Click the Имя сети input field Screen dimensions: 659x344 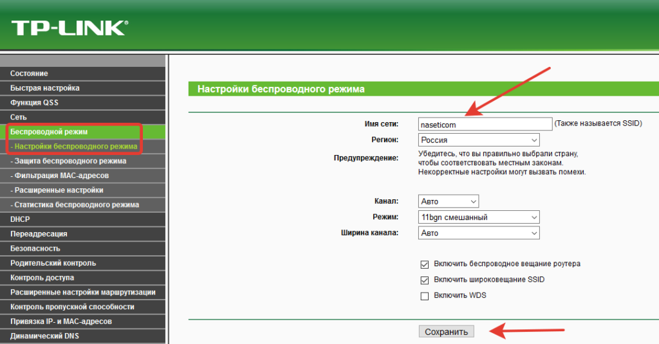[x=485, y=123]
